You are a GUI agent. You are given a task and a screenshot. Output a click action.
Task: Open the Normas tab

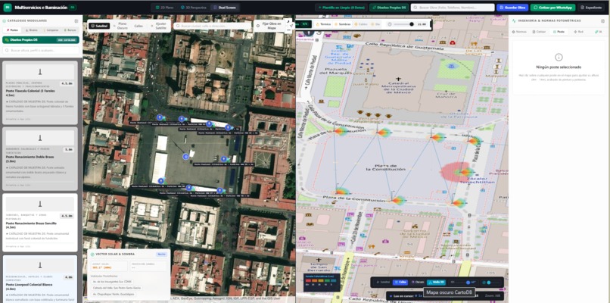pos(519,32)
